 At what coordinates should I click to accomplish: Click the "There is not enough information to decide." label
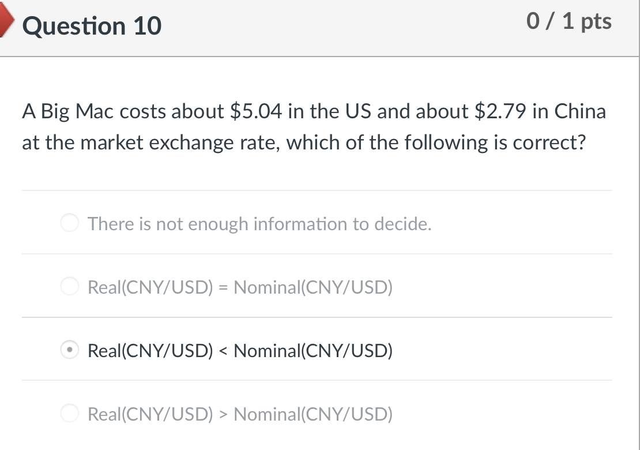point(259,223)
